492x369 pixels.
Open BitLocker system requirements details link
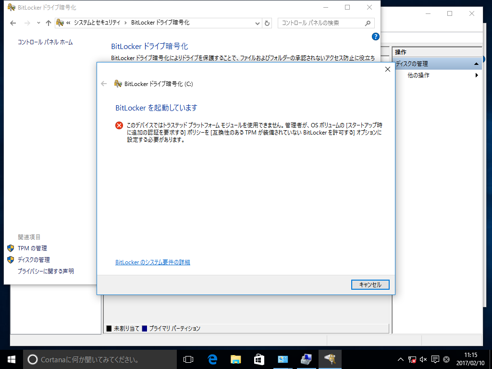152,262
